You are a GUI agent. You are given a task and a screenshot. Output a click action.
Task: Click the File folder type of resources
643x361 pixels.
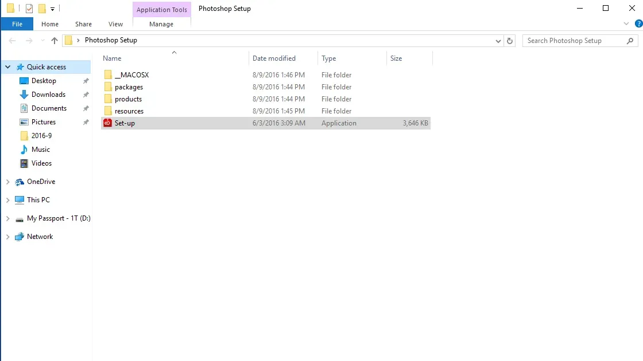click(x=336, y=111)
